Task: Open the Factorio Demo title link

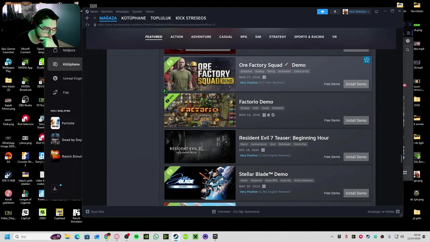Action: 256,102
